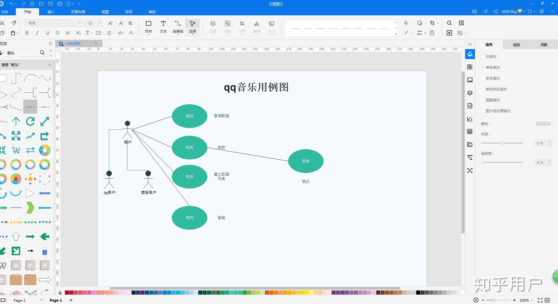
Task: Select the Connector (连接线) tool
Action: [178, 27]
